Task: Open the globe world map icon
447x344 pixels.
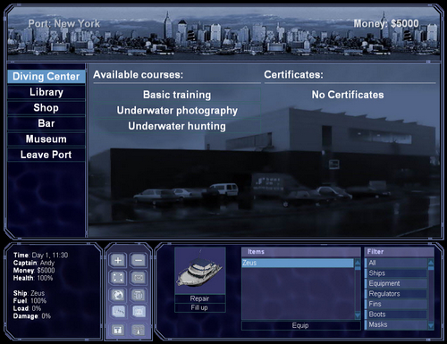Action: tap(118, 295)
